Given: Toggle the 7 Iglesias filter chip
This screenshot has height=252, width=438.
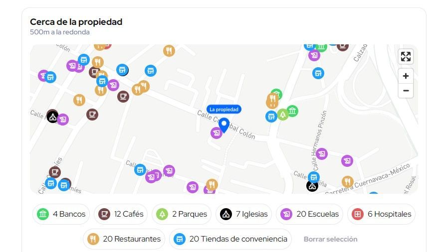Looking at the screenshot, I should pos(244,214).
